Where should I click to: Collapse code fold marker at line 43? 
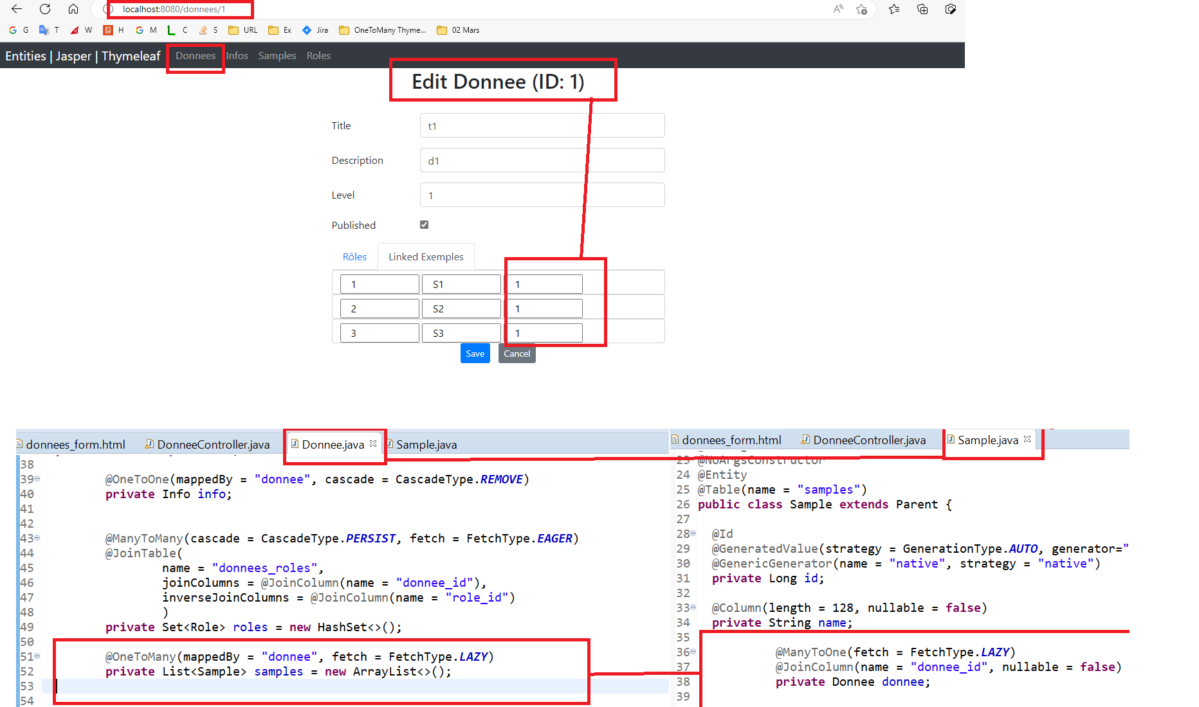[37, 537]
